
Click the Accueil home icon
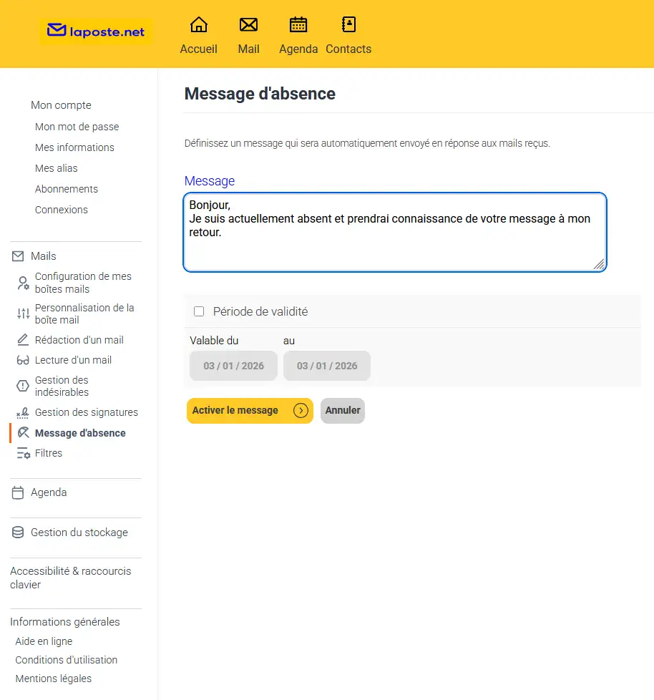[198, 26]
